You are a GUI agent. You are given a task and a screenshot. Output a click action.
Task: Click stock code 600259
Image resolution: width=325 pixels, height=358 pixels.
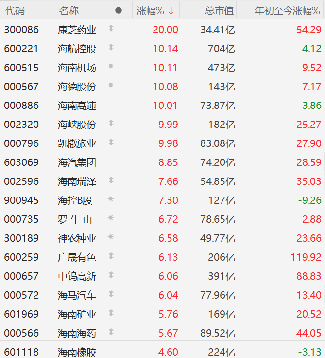pyautogui.click(x=21, y=257)
